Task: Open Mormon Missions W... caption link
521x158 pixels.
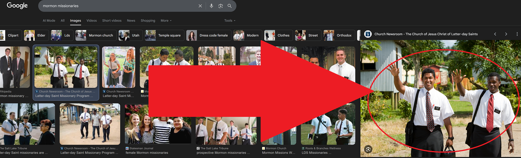Action: pyautogui.click(x=279, y=153)
